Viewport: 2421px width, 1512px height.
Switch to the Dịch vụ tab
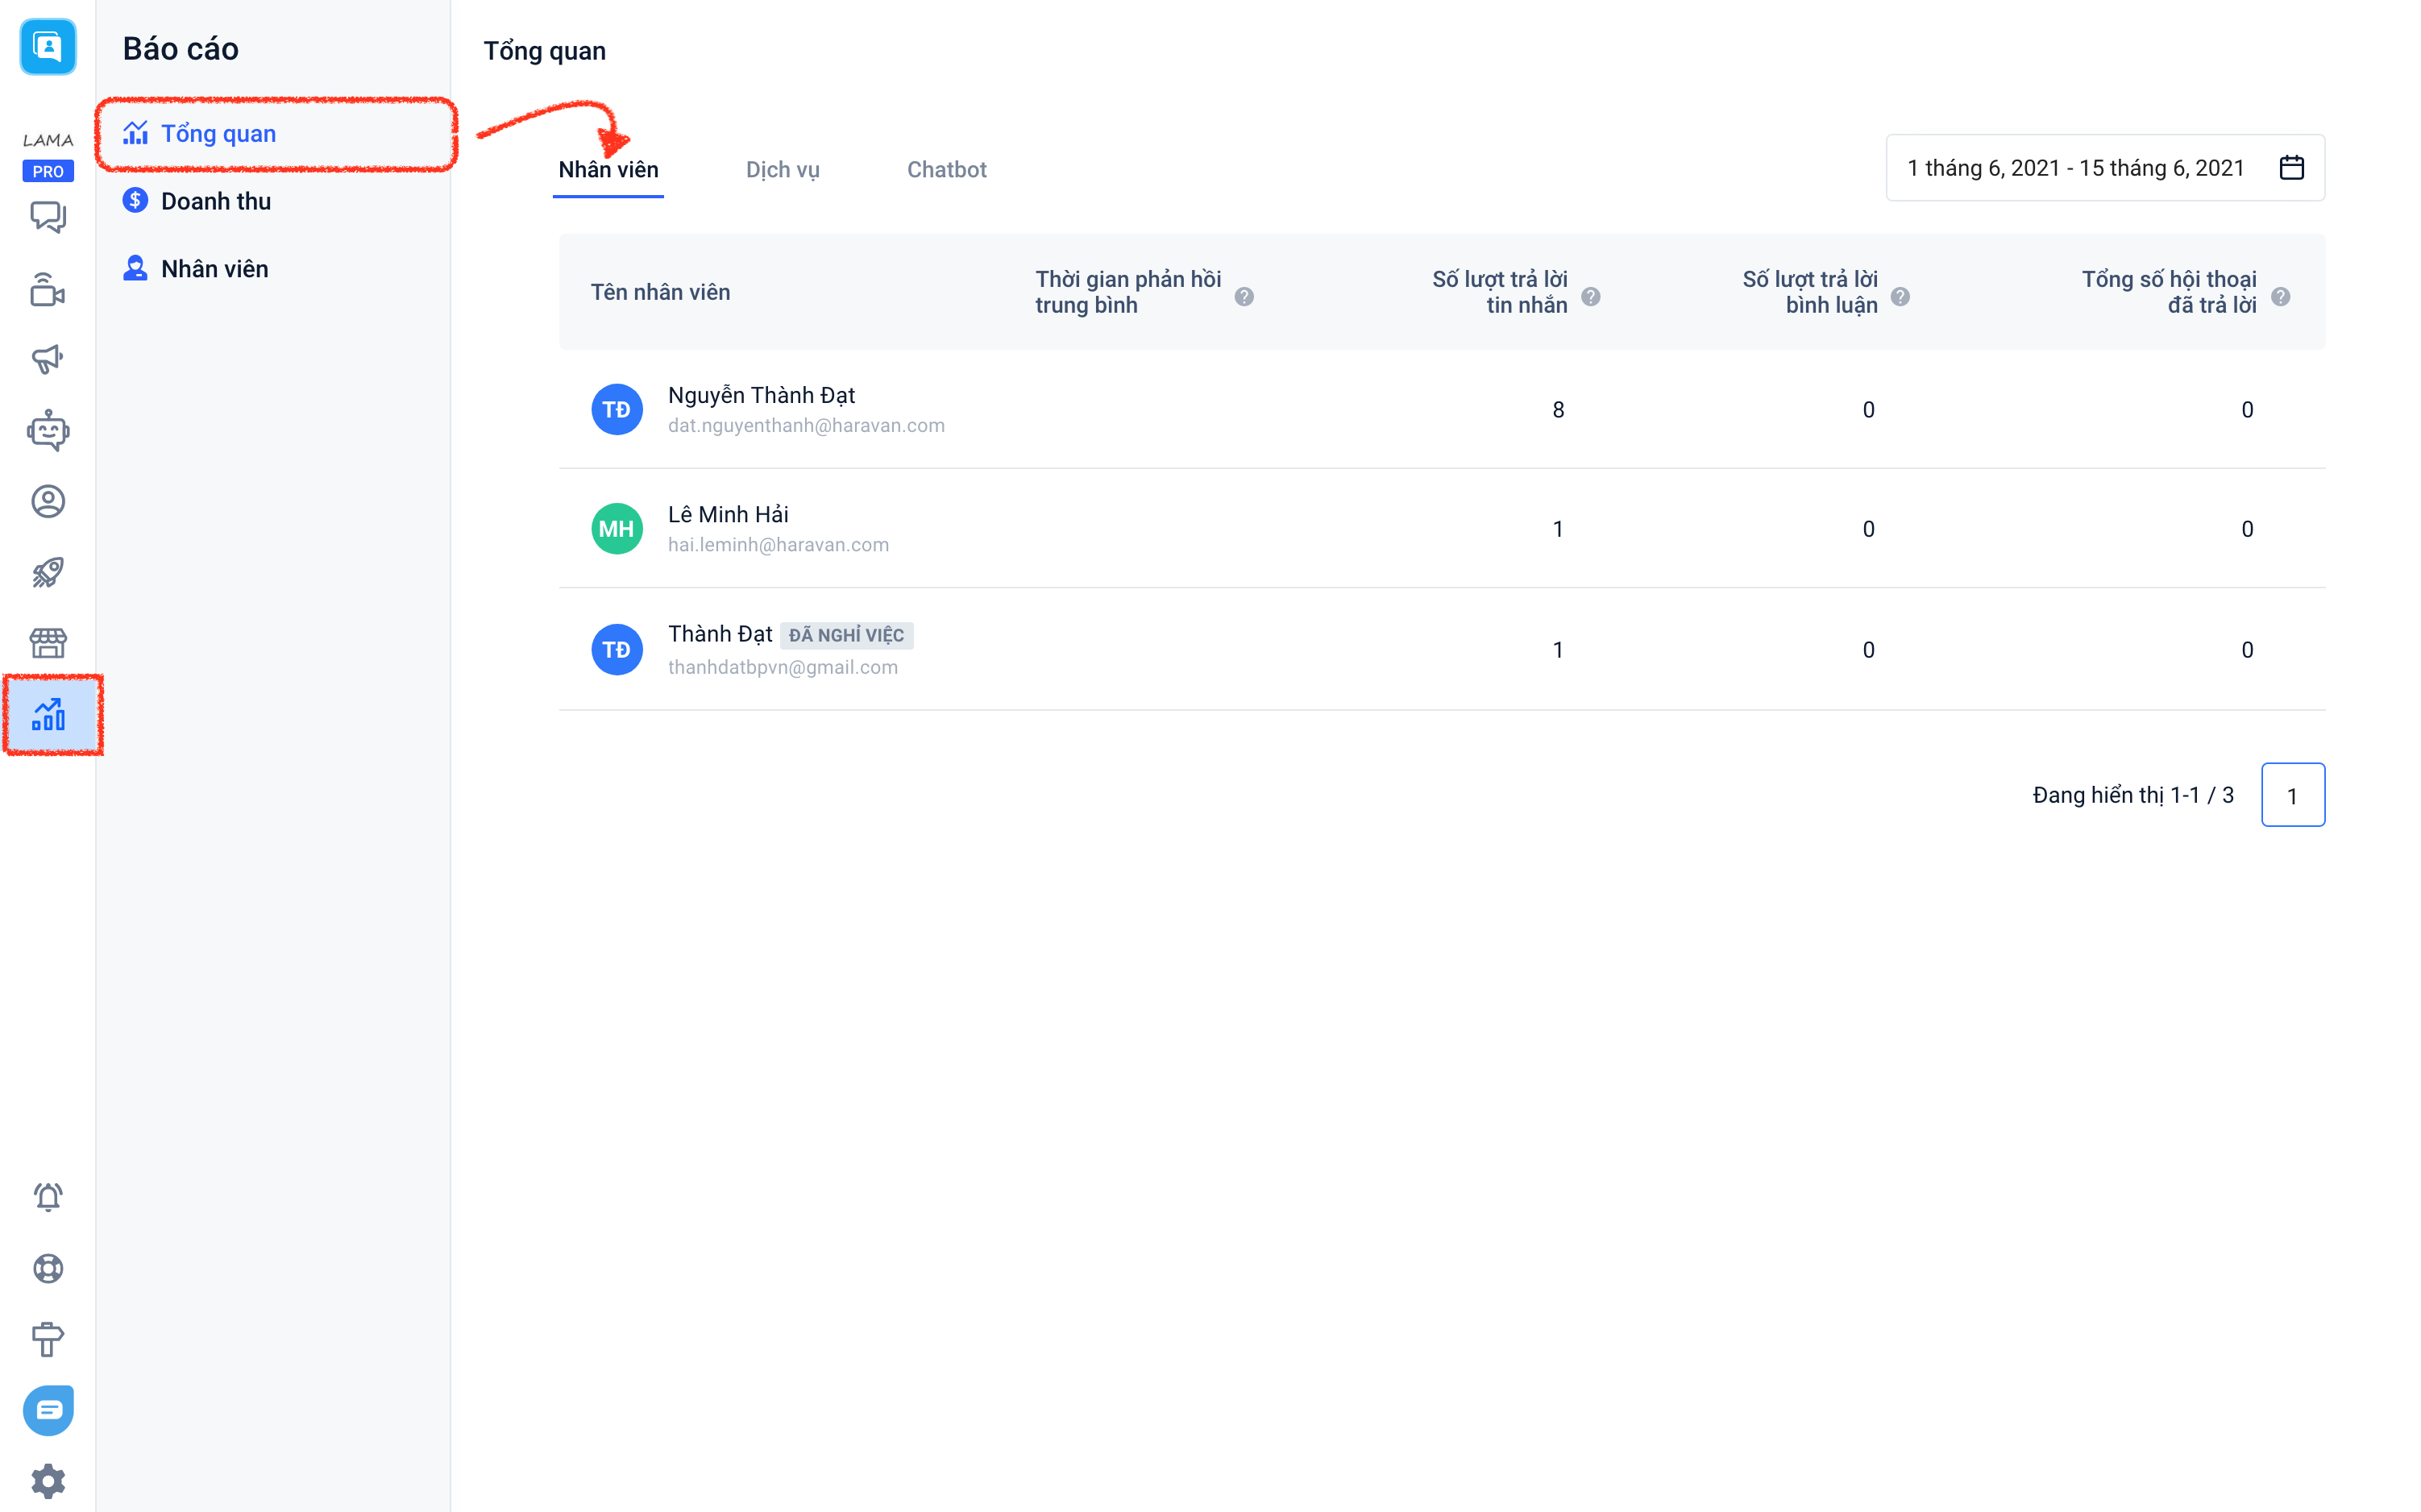pyautogui.click(x=782, y=170)
